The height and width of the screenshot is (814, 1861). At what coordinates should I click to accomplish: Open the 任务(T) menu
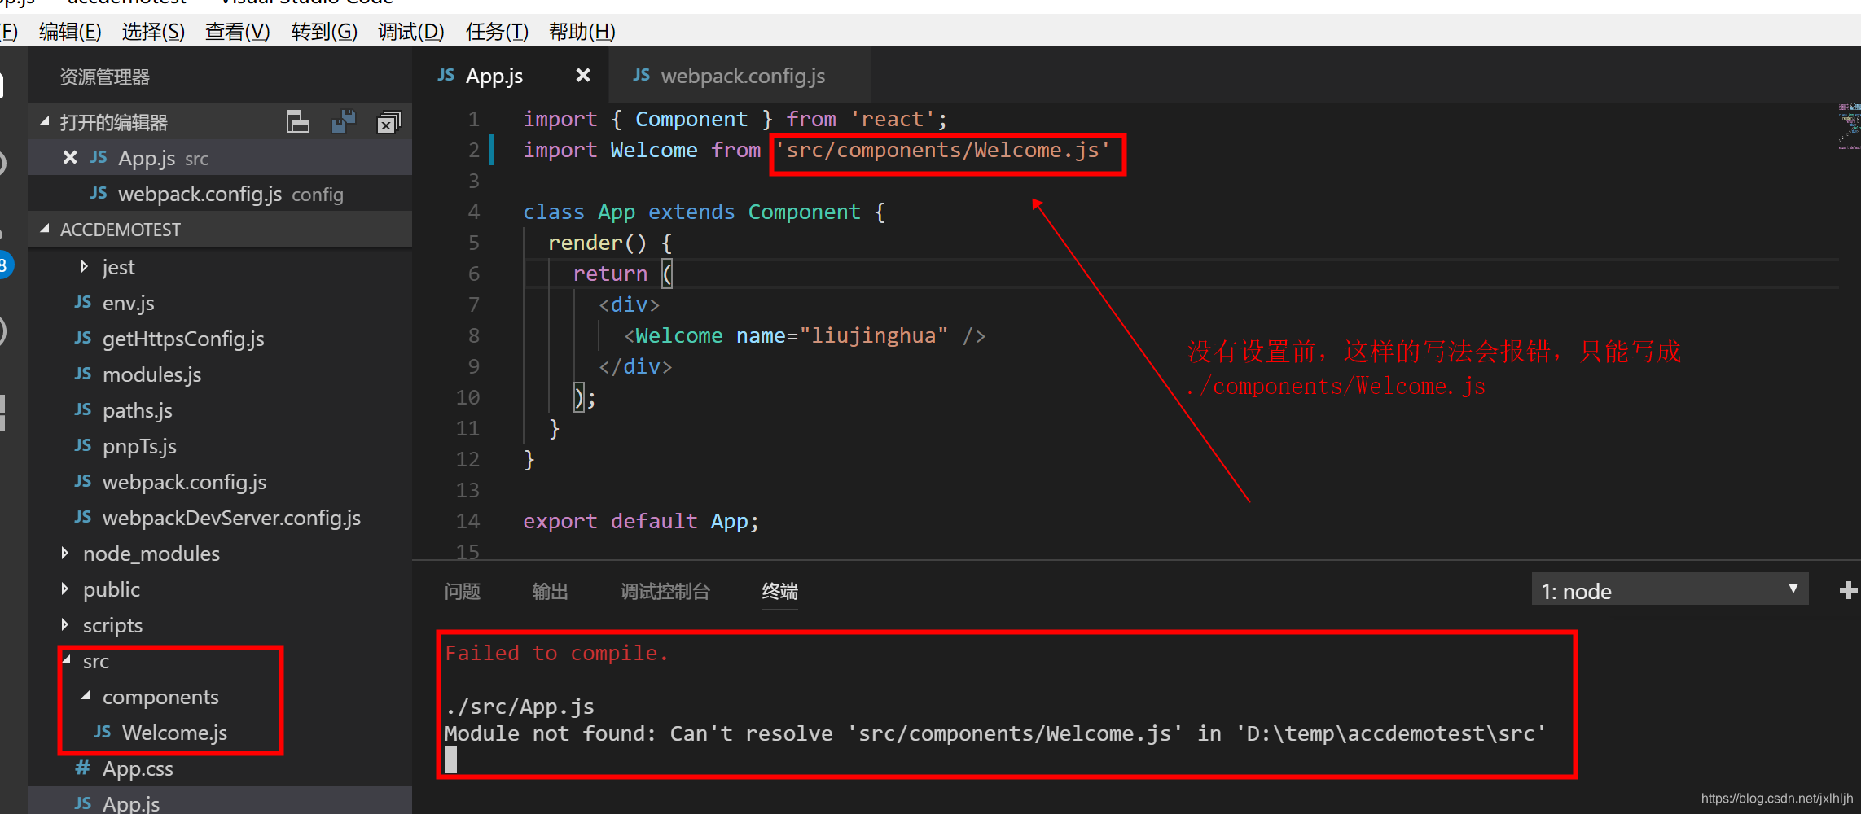tap(497, 32)
